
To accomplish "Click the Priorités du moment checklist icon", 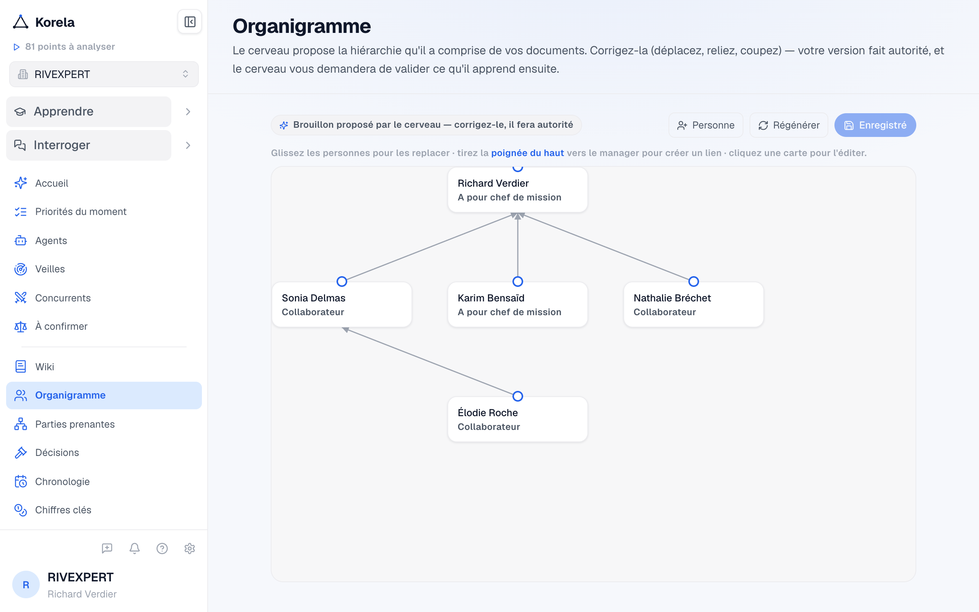I will click(21, 212).
